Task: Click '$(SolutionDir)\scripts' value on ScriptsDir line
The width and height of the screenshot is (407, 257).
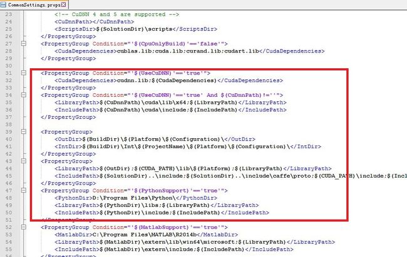Action: pos(134,29)
